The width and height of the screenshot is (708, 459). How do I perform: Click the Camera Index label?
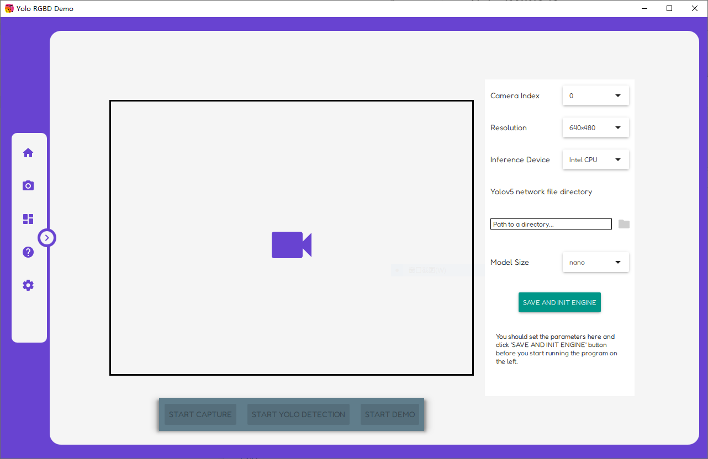[515, 95]
